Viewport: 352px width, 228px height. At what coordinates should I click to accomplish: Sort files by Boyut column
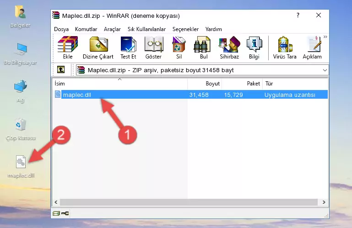[205, 84]
